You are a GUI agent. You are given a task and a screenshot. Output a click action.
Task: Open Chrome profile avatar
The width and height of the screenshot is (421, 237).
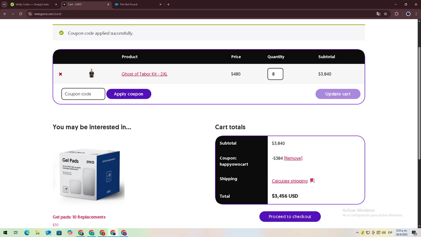[408, 14]
